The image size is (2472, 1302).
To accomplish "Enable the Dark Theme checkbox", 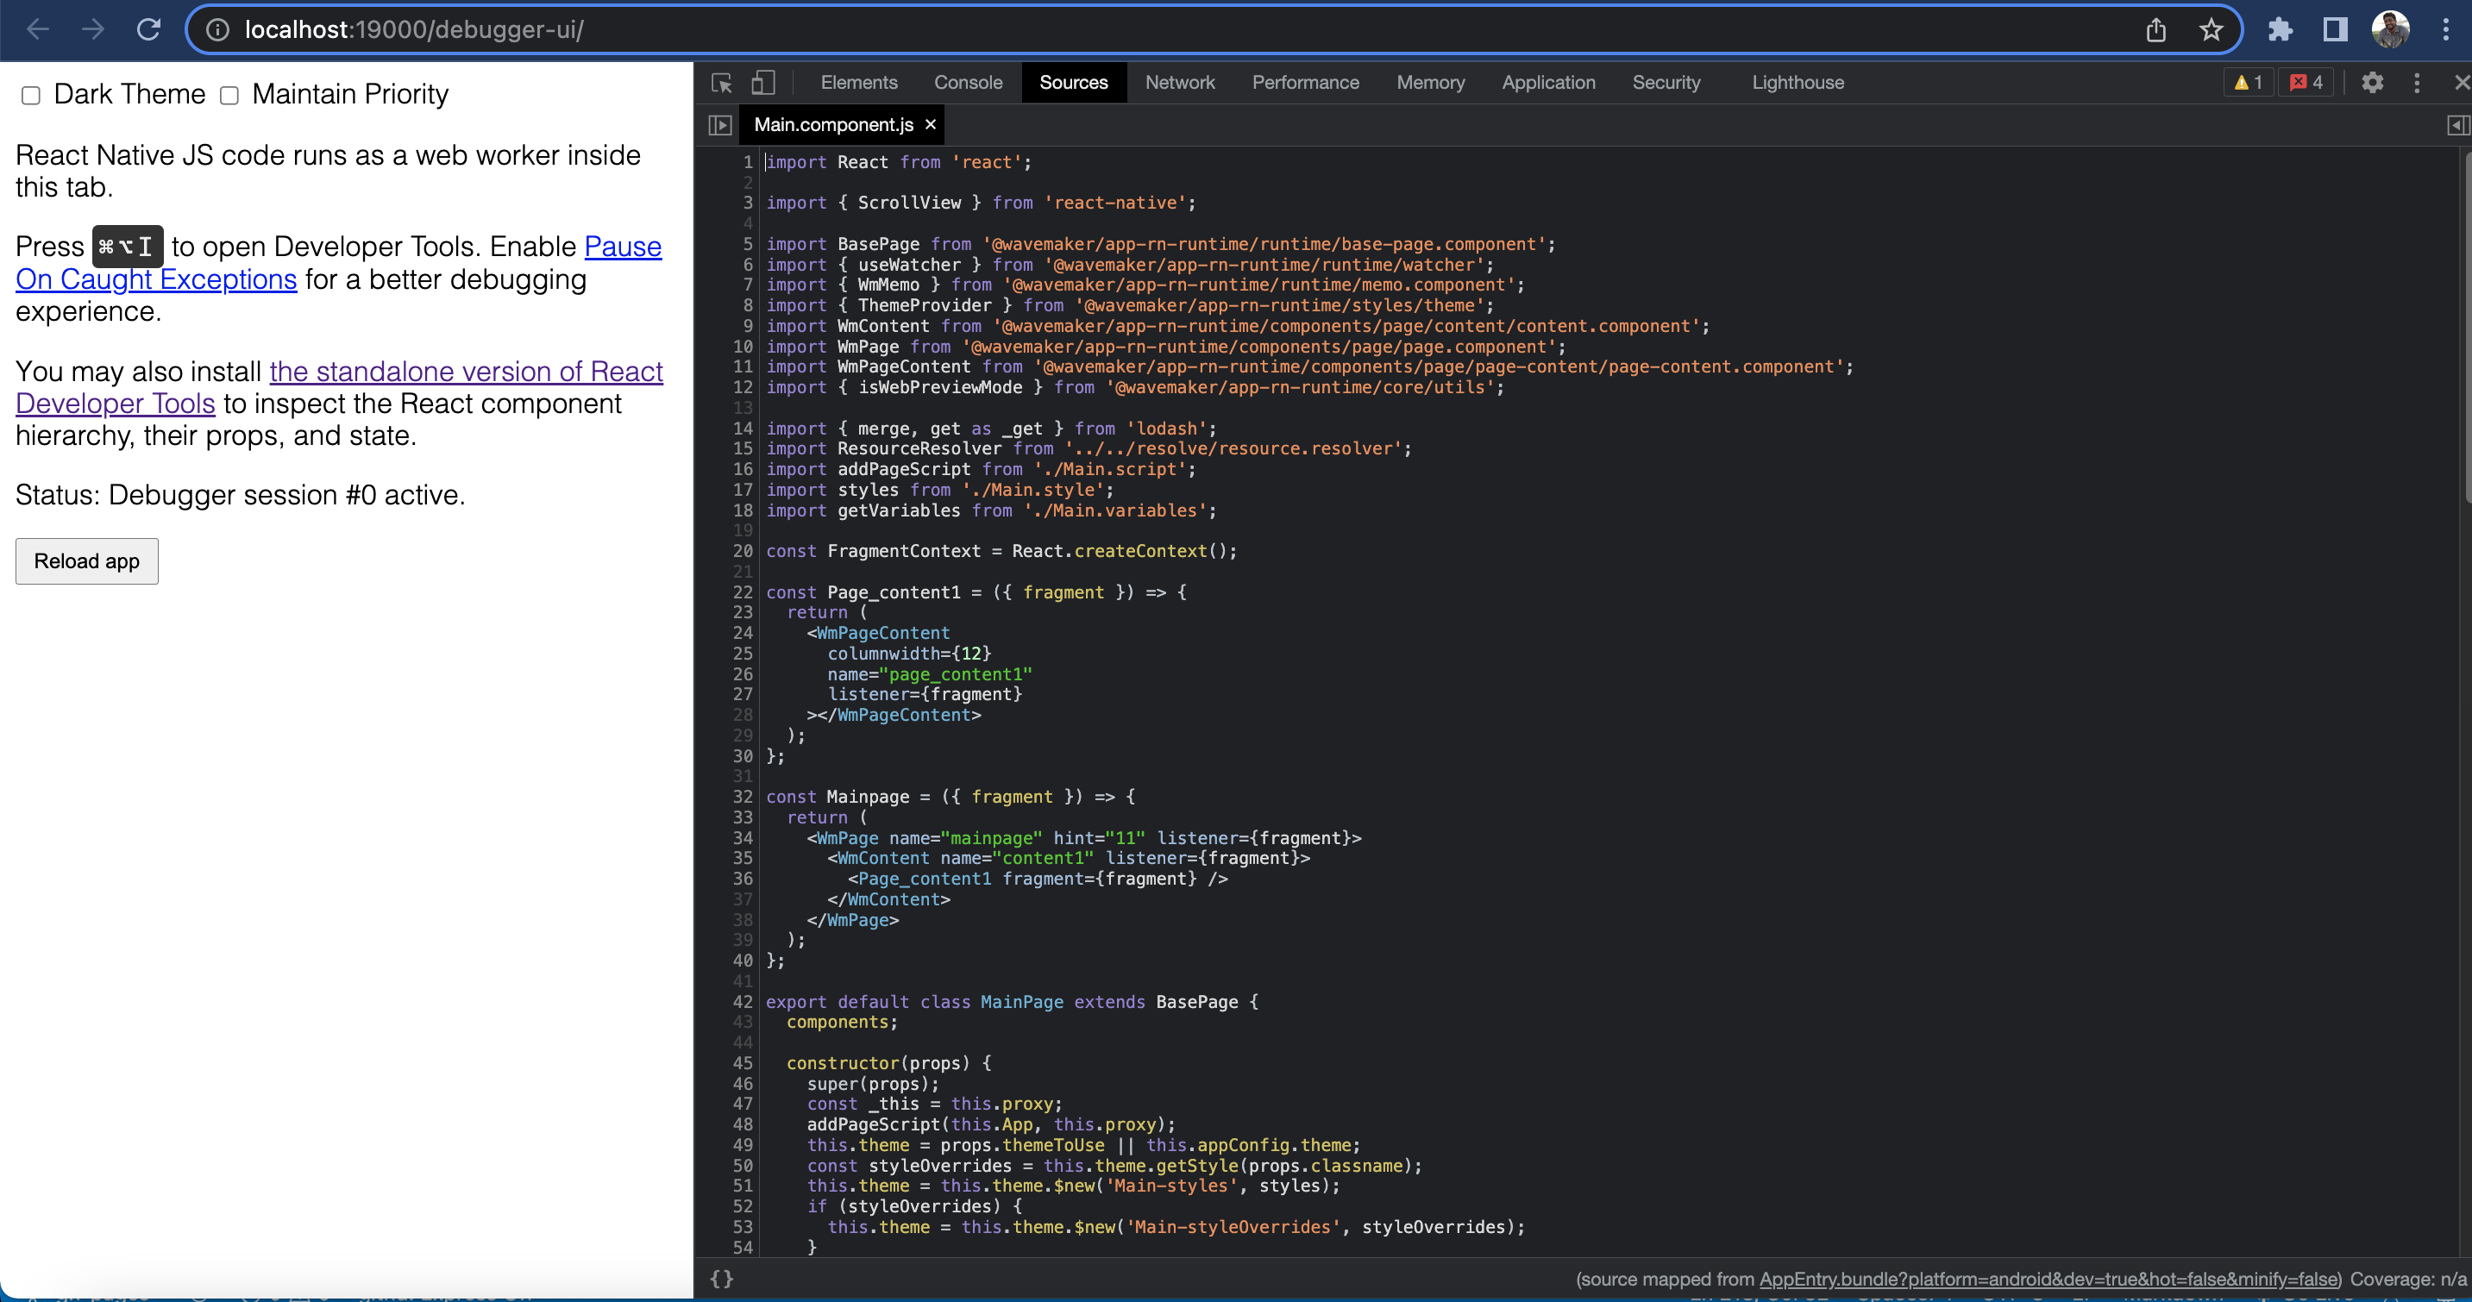I will pyautogui.click(x=31, y=95).
